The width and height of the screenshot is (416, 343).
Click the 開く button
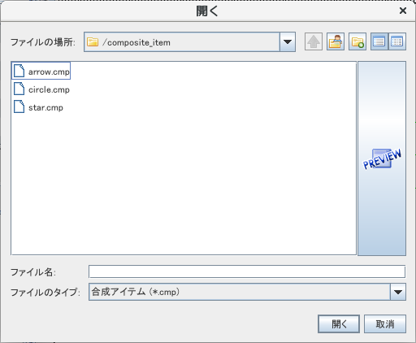click(339, 323)
